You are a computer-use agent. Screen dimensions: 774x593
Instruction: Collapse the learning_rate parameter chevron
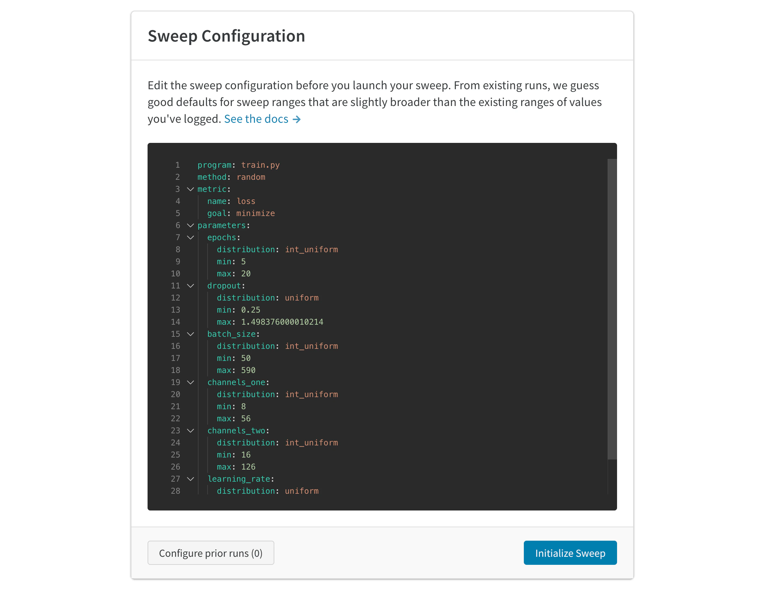click(190, 479)
